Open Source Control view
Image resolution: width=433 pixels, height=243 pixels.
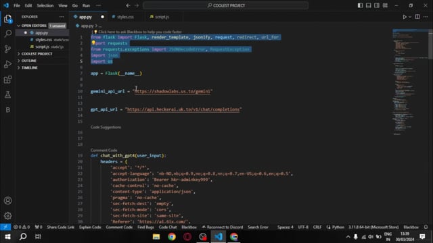tap(7, 49)
